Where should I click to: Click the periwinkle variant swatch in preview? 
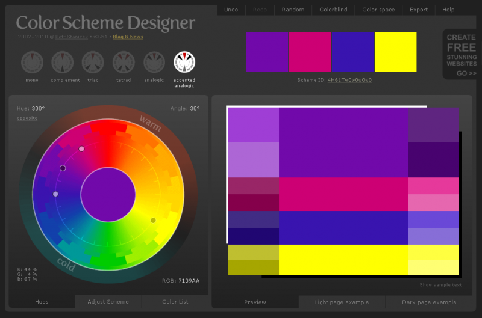[x=433, y=236]
